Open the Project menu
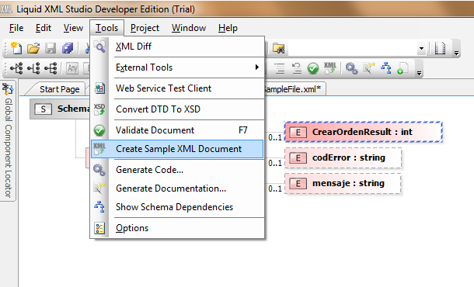Screen dimensions: 474x287 click(x=145, y=28)
